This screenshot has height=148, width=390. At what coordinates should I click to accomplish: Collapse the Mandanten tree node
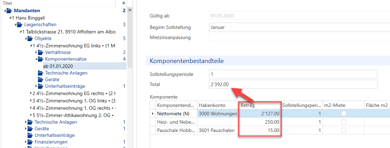5,11
